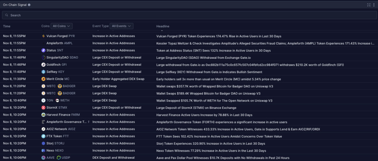Screen dimensions: 378x161
Task: Click the Ampleforth Governance Token coin icon
Action: click(44, 122)
